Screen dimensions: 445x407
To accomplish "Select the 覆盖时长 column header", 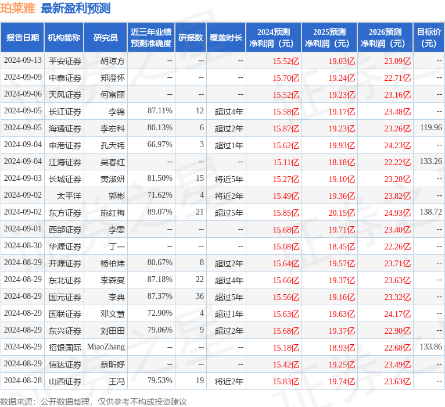I will click(x=226, y=37).
